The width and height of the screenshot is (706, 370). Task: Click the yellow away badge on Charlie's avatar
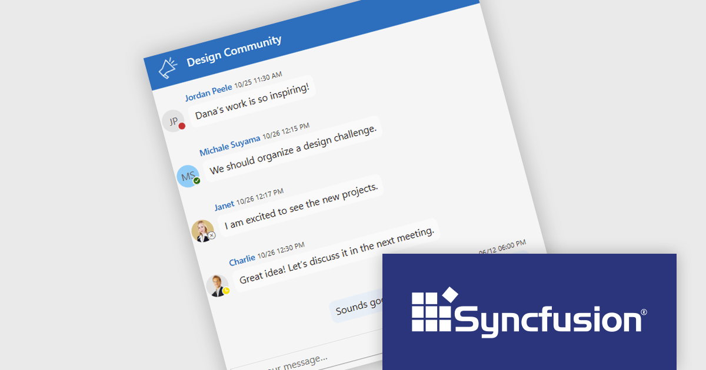coord(226,290)
